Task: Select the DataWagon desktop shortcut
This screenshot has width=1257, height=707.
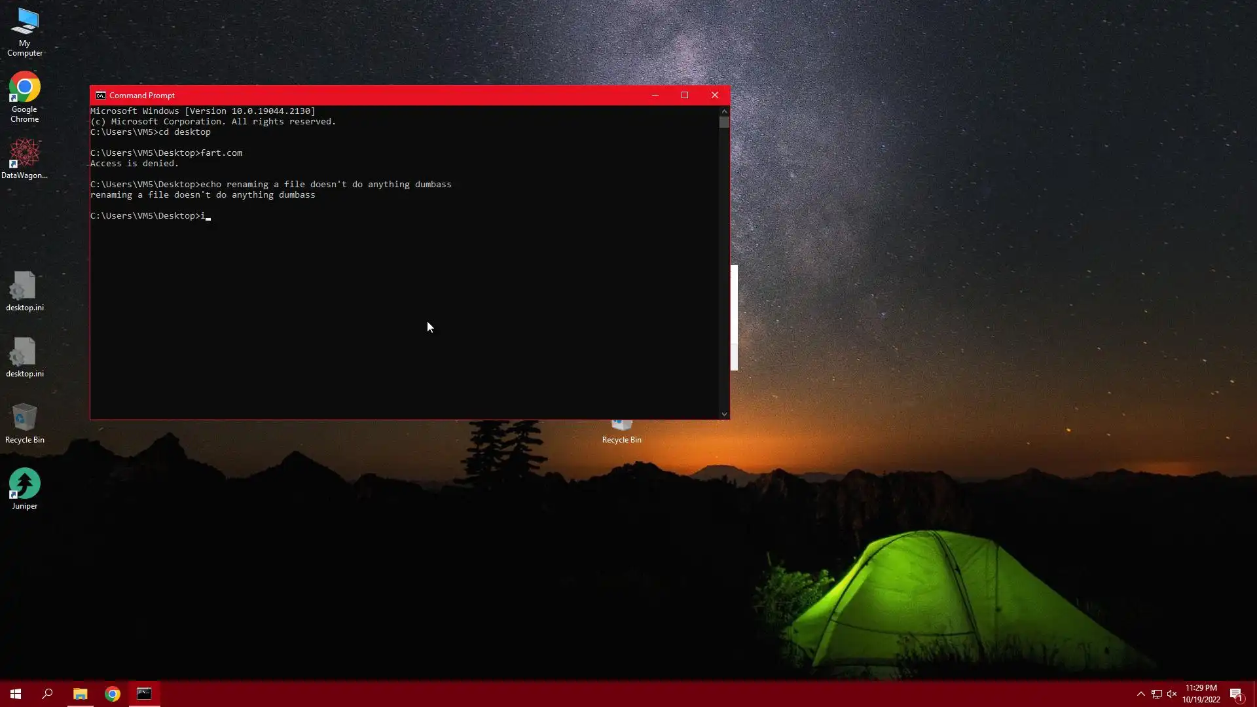Action: click(24, 158)
